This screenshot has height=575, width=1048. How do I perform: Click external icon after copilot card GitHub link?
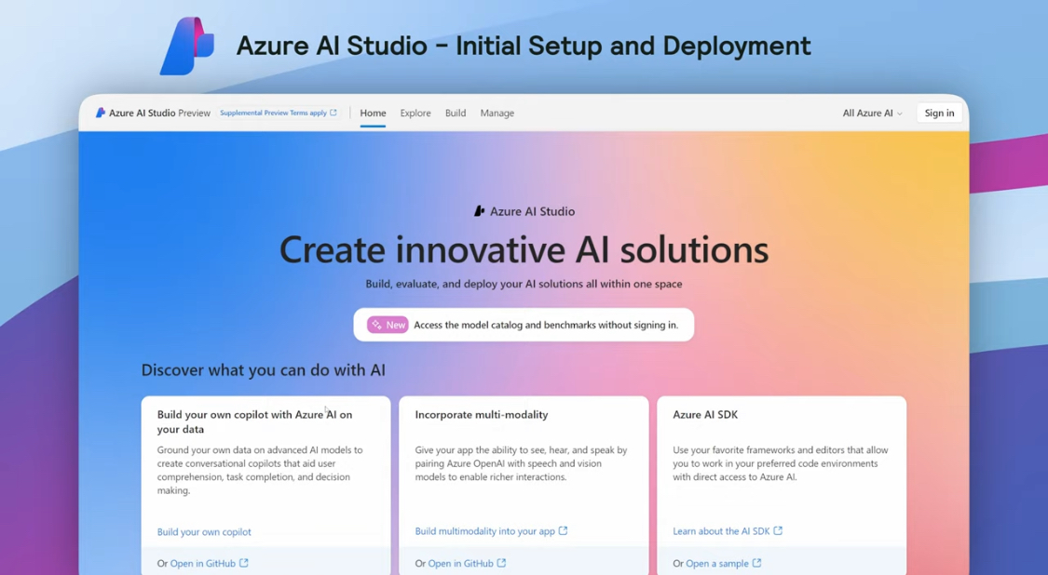click(244, 563)
